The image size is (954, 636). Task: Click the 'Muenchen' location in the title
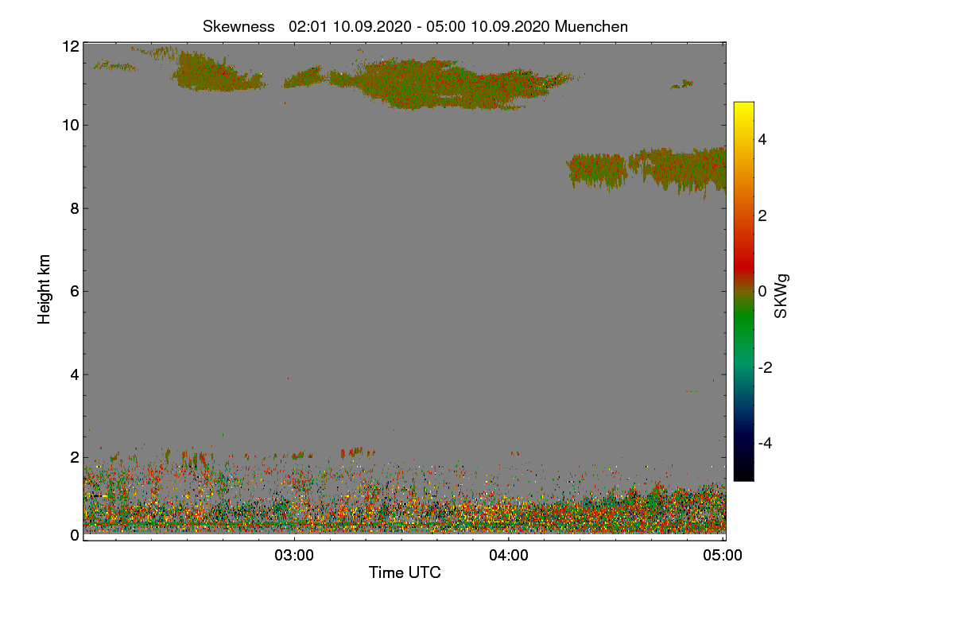coord(591,26)
